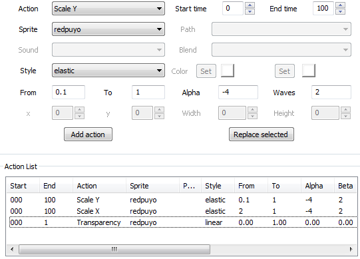360x259 pixels.
Task: Click the first color swatch box
Action: click(228, 71)
